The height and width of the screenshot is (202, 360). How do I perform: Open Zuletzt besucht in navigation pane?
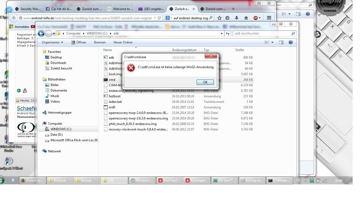(61, 68)
